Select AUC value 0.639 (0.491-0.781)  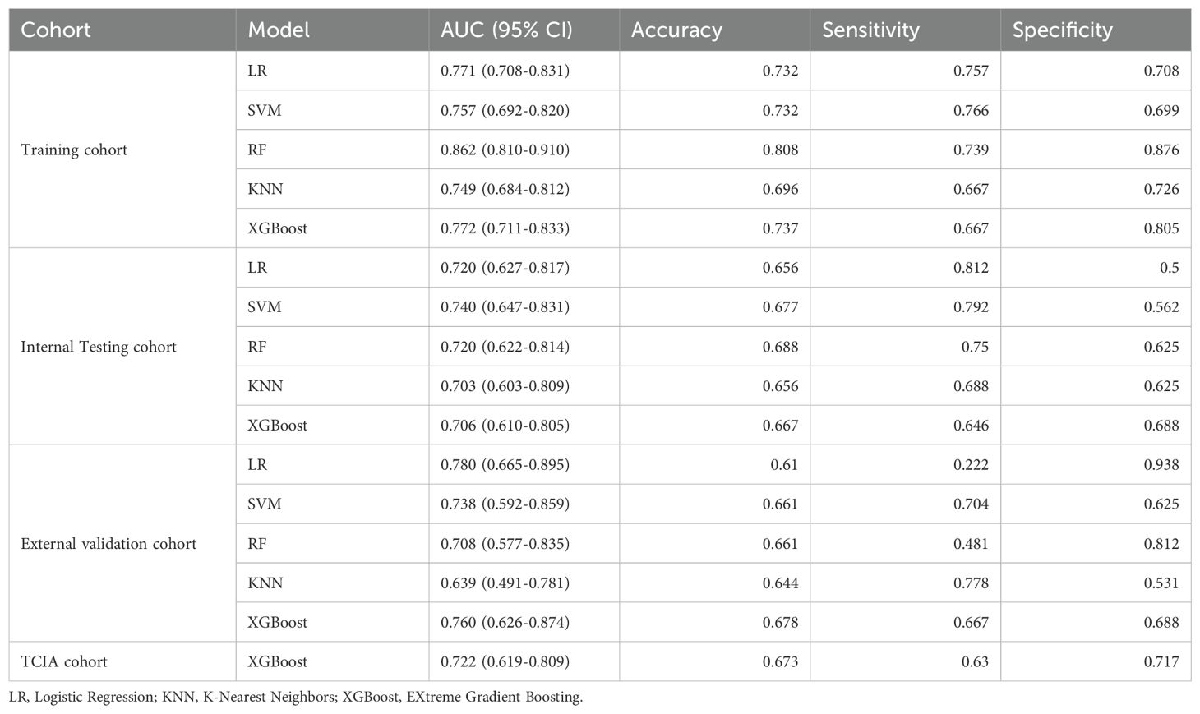tap(505, 583)
